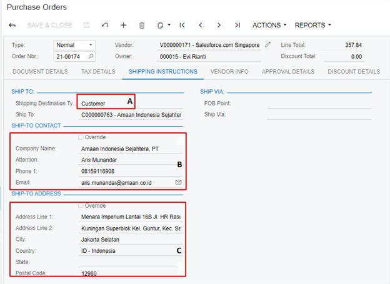The width and height of the screenshot is (390, 284).
Task: Edit vendor with the pencil icon
Action: pos(267,44)
